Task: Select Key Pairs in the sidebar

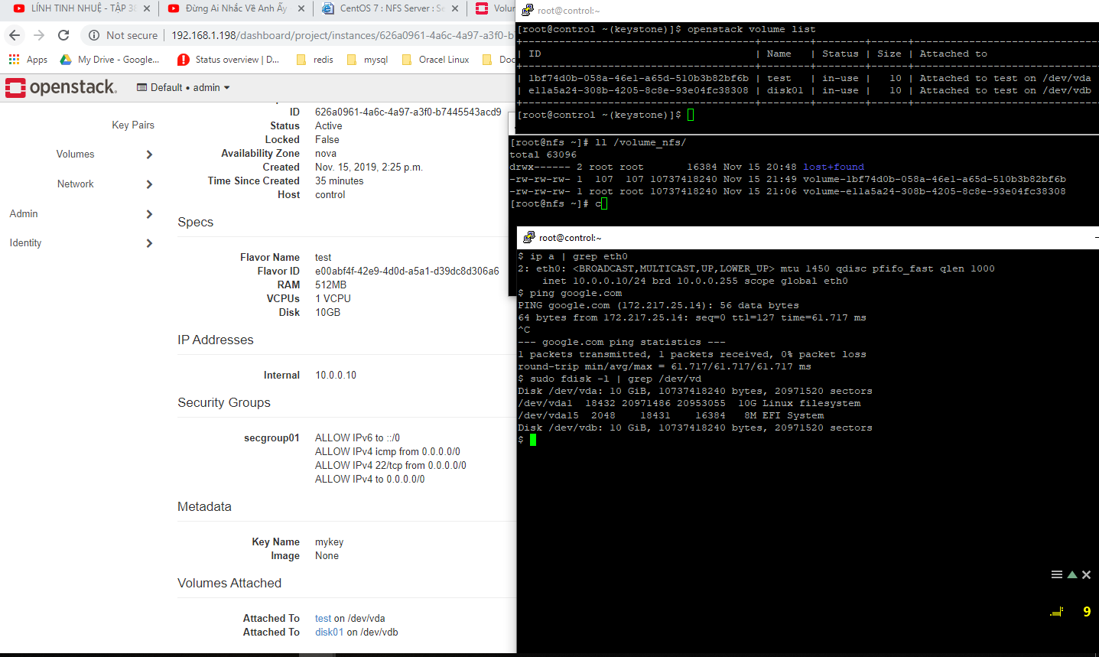Action: (x=133, y=125)
